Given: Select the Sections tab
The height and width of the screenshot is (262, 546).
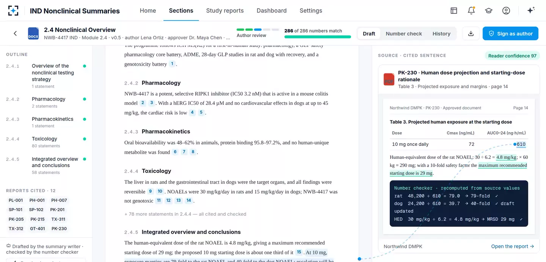Looking at the screenshot, I should click(x=181, y=11).
